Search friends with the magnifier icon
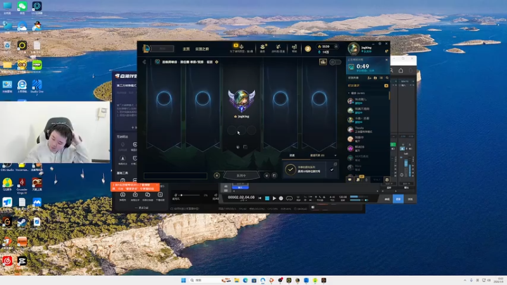The image size is (507, 285). click(387, 78)
